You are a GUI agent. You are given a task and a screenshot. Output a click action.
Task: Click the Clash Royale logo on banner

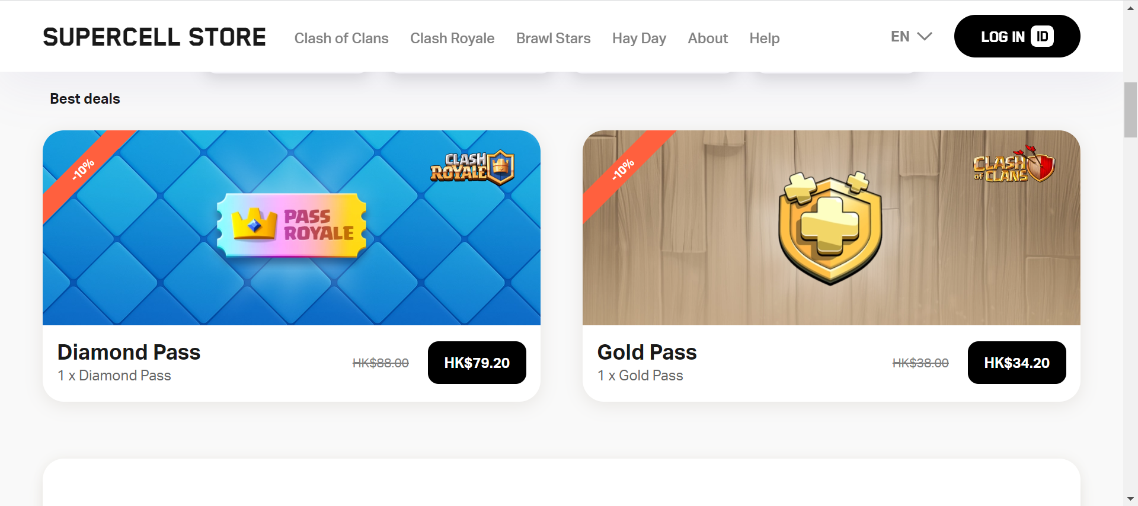pyautogui.click(x=472, y=167)
